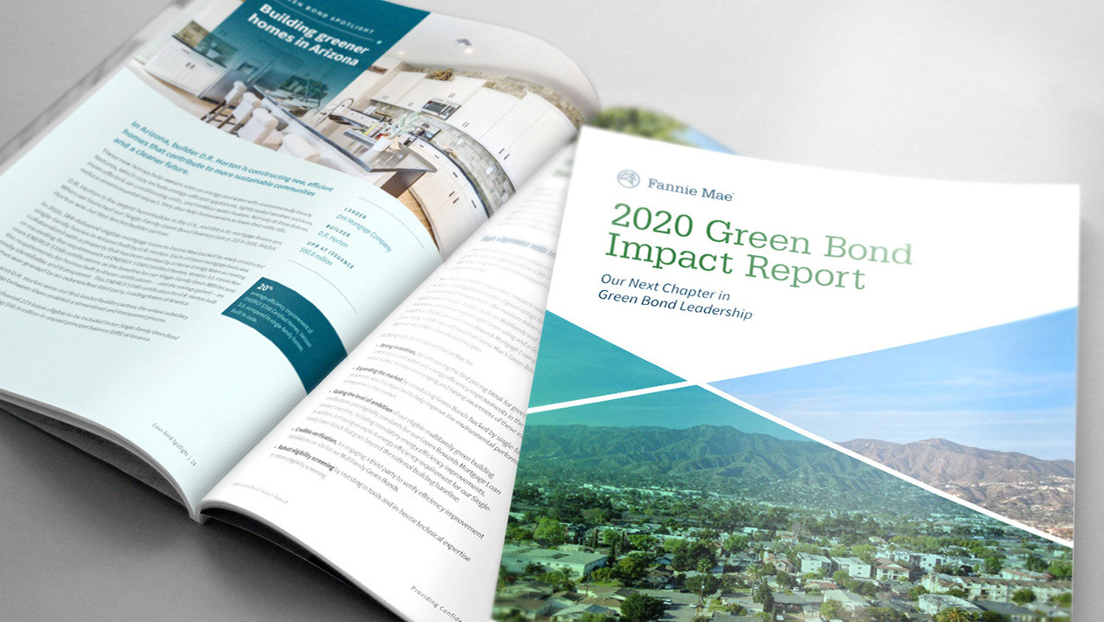Click "Green Bond Leadership" subtitle line
Viewport: 1104px width, 622px height.
(674, 306)
